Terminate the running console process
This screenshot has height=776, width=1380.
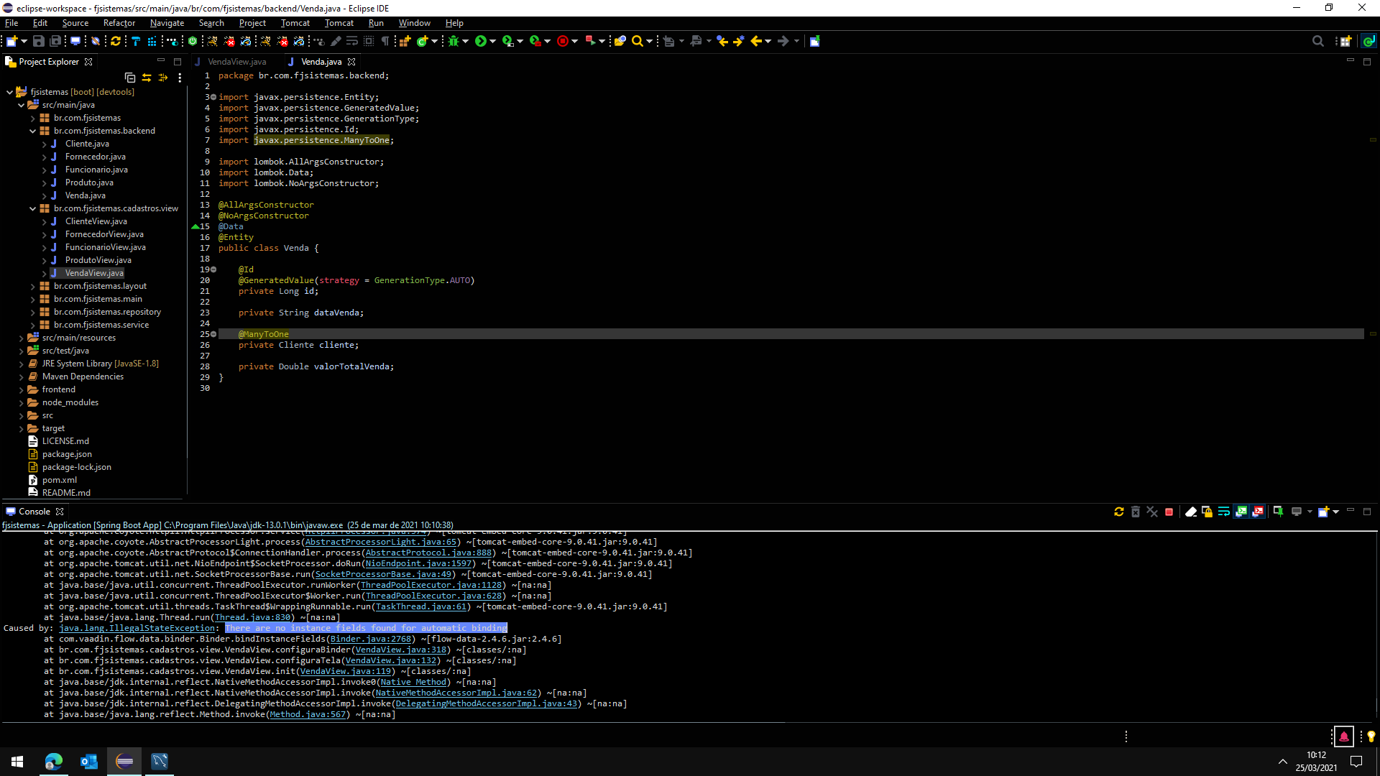[x=1169, y=512]
